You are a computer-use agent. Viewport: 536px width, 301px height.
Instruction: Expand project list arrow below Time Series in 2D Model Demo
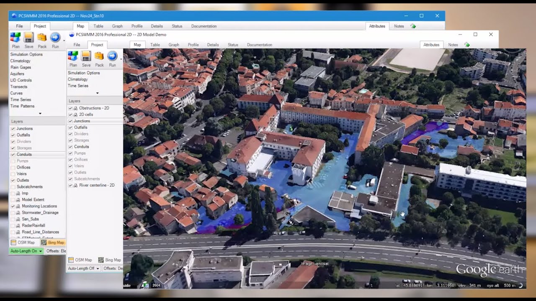[x=98, y=93]
